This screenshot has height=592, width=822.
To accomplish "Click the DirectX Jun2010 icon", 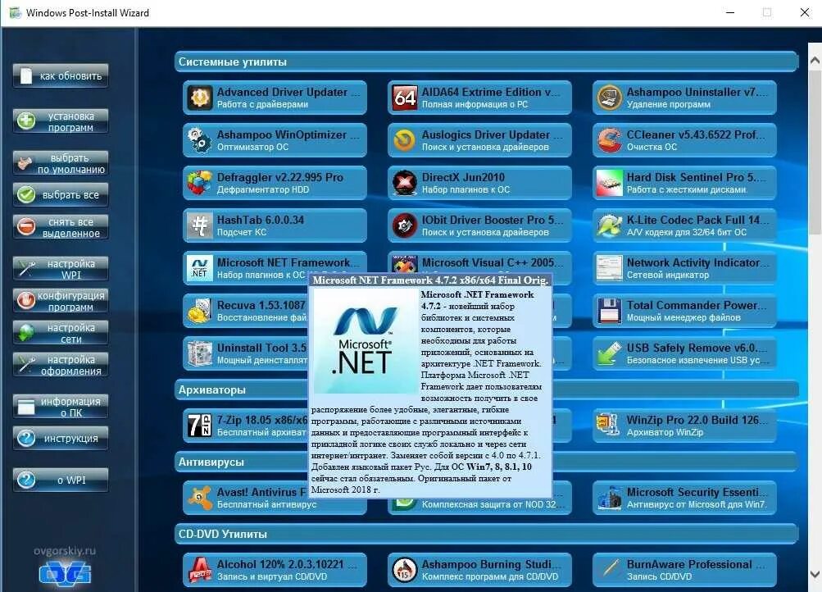I will coord(405,183).
